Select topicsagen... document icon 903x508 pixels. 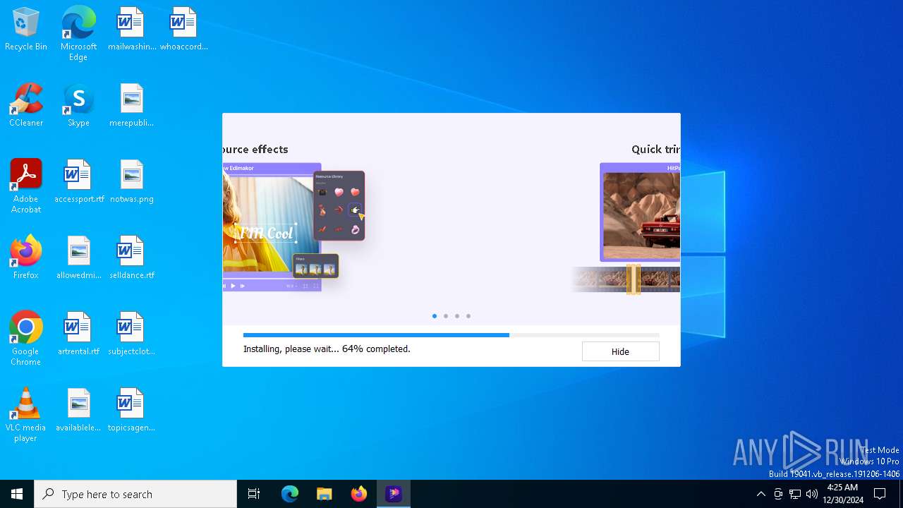click(131, 411)
